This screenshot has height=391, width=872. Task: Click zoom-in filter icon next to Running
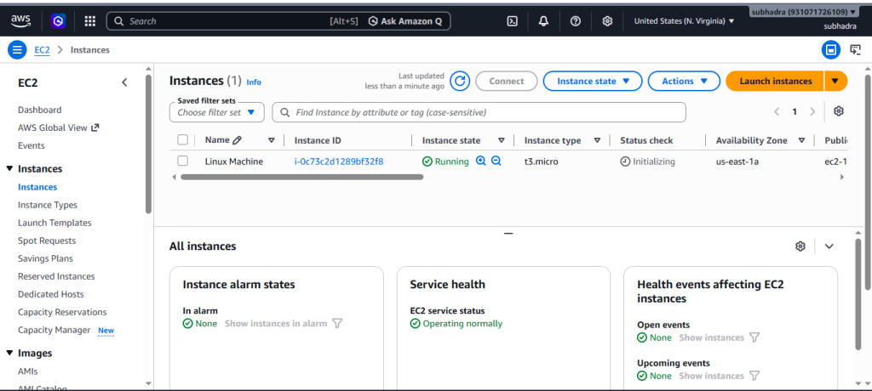pyautogui.click(x=481, y=161)
